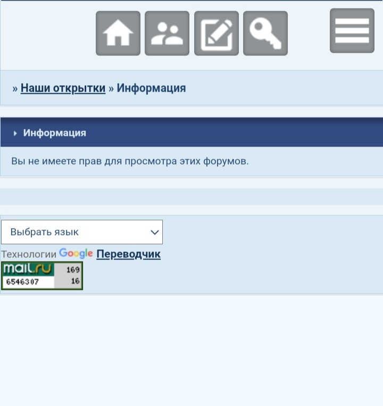The width and height of the screenshot is (383, 406).
Task: Follow the "Наши открытки" breadcrumb link
Action: click(63, 88)
